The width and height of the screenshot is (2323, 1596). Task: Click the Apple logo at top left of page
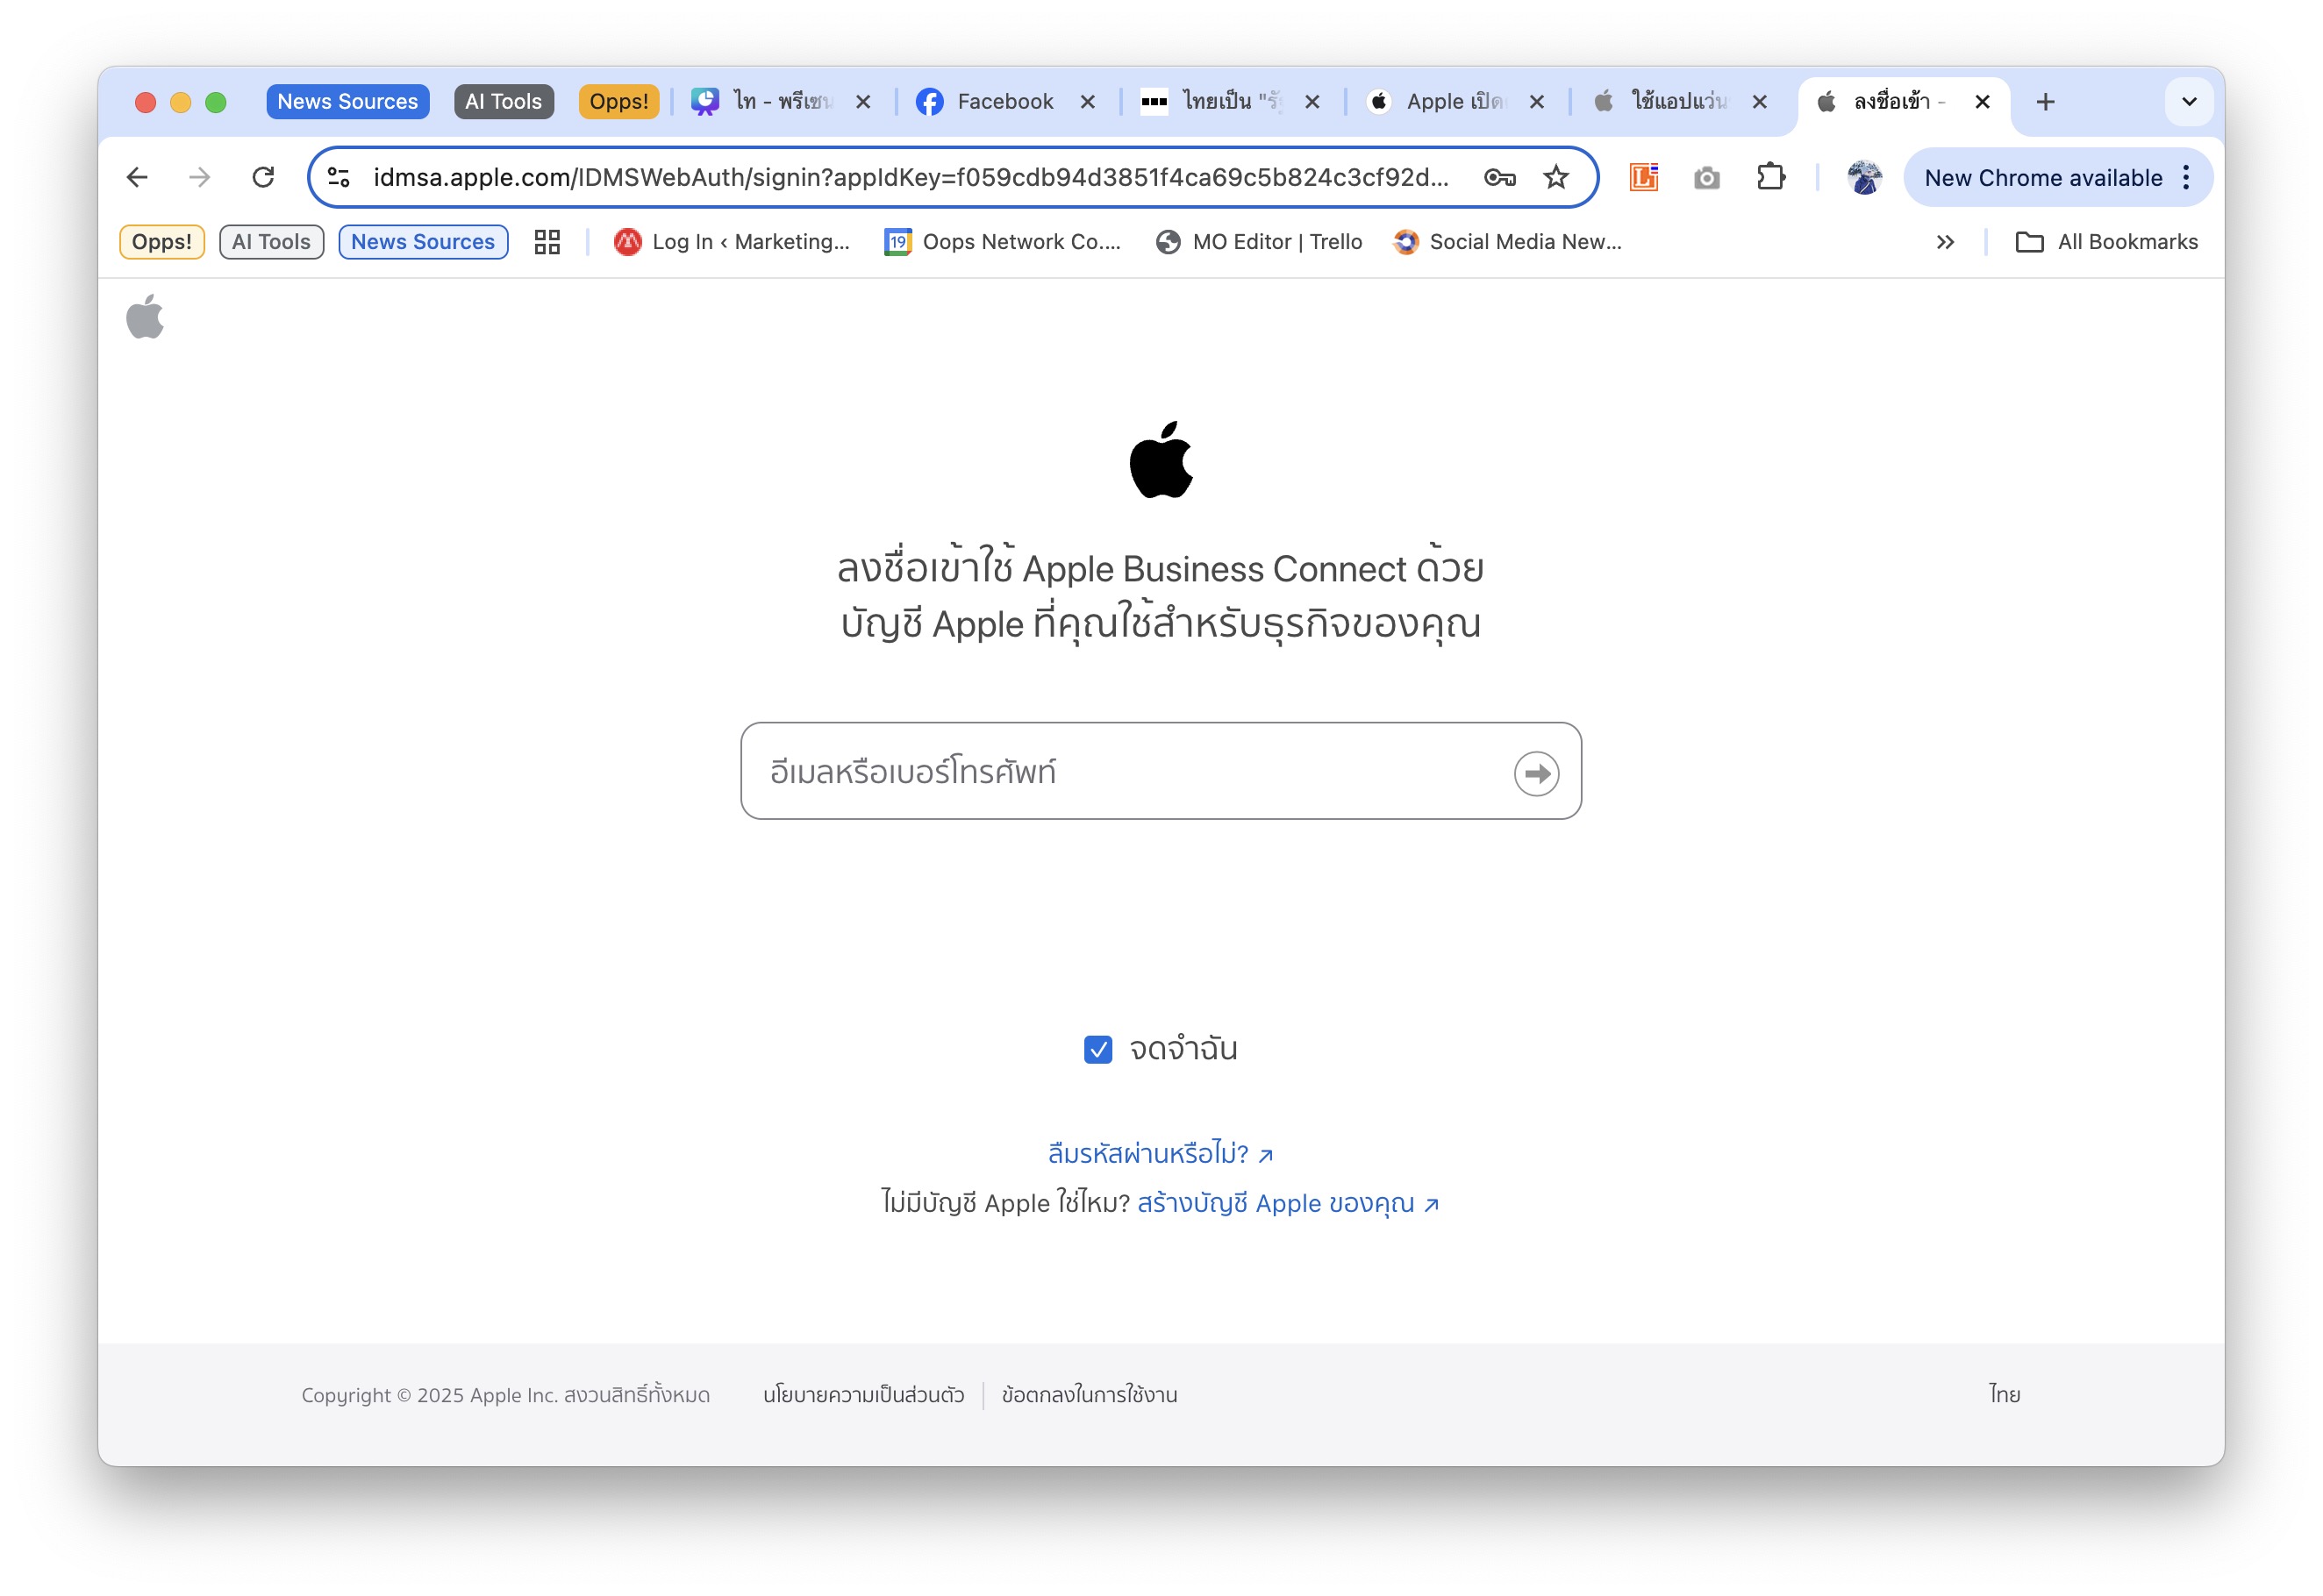(x=145, y=317)
